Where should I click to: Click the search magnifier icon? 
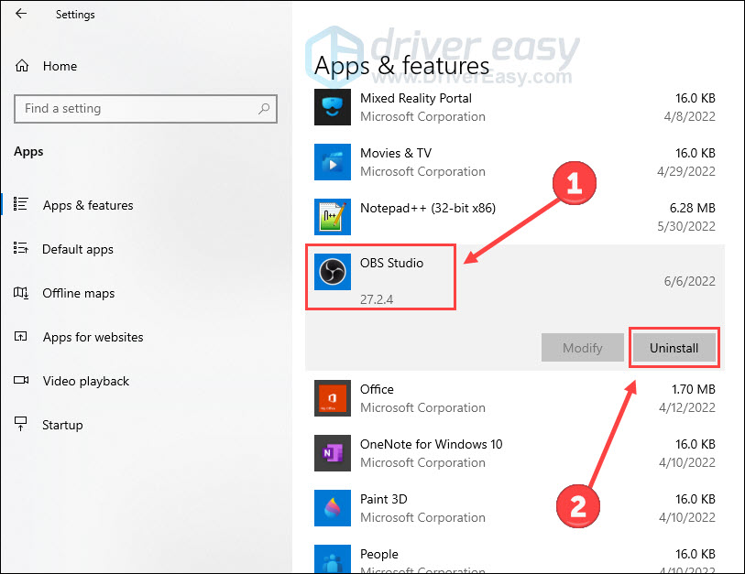[x=264, y=109]
